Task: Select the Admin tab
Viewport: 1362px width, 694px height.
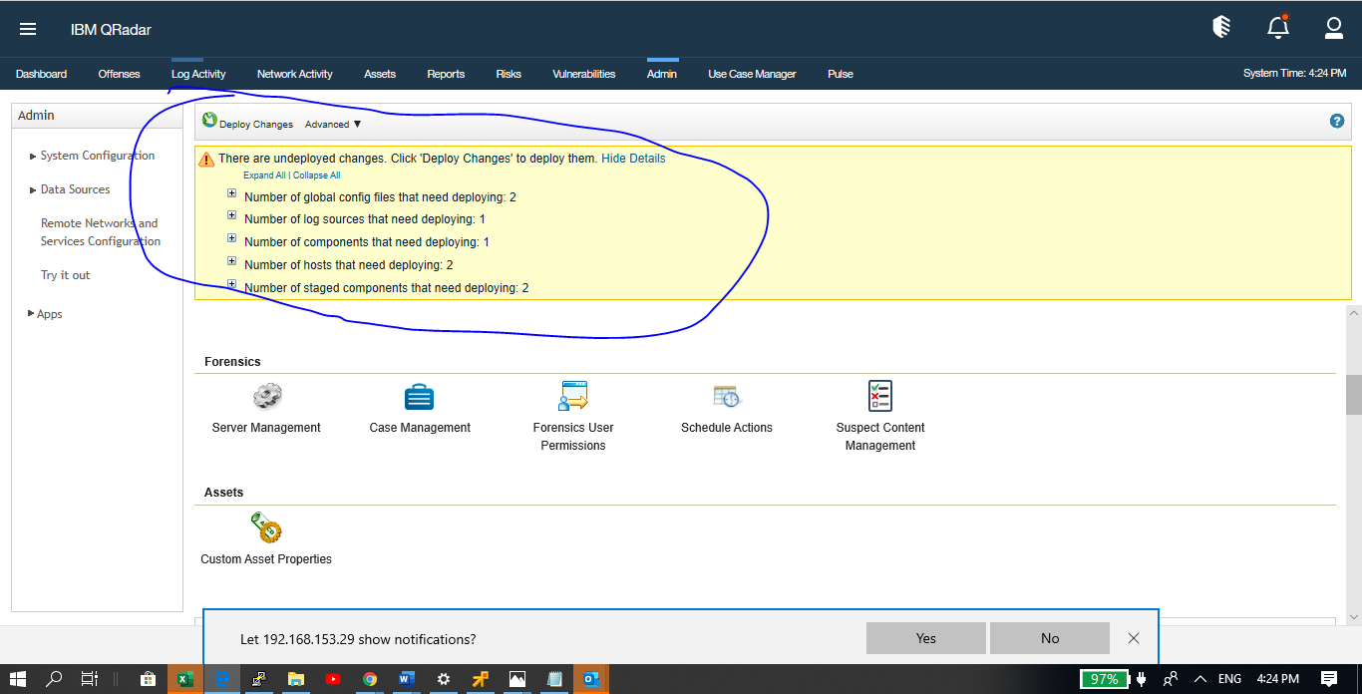Action: (x=662, y=74)
